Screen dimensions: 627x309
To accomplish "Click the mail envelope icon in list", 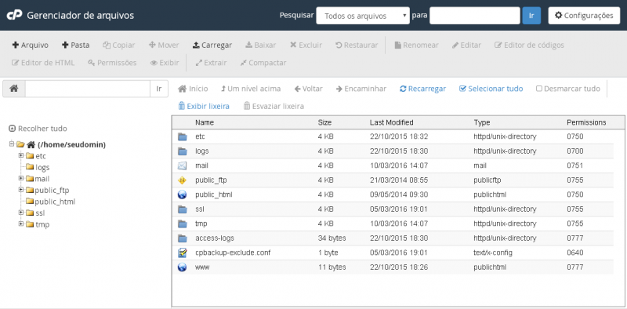I will click(183, 165).
